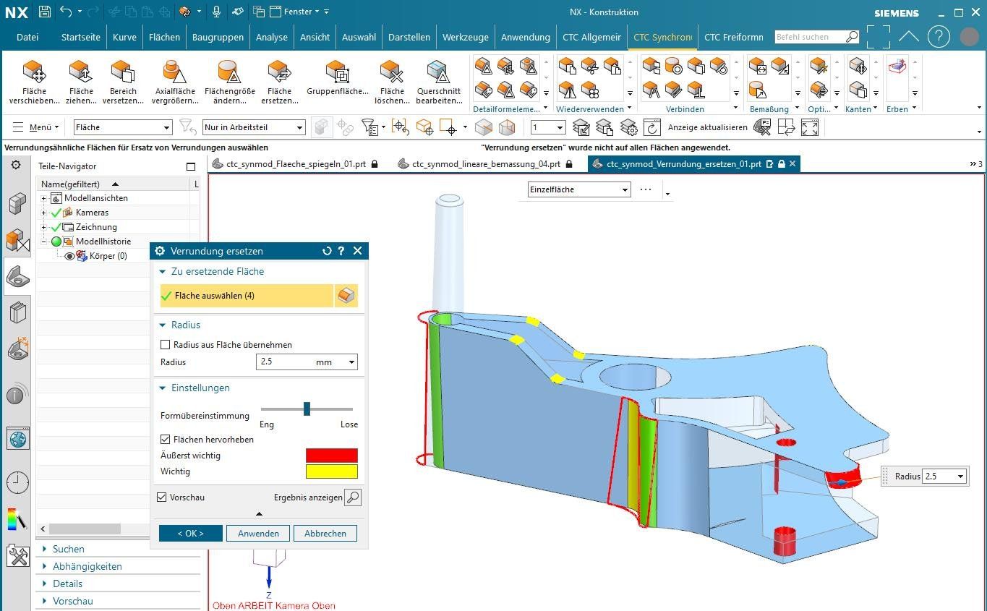
Task: Click the Ergebnis anzeigen magnifier icon
Action: tap(352, 497)
